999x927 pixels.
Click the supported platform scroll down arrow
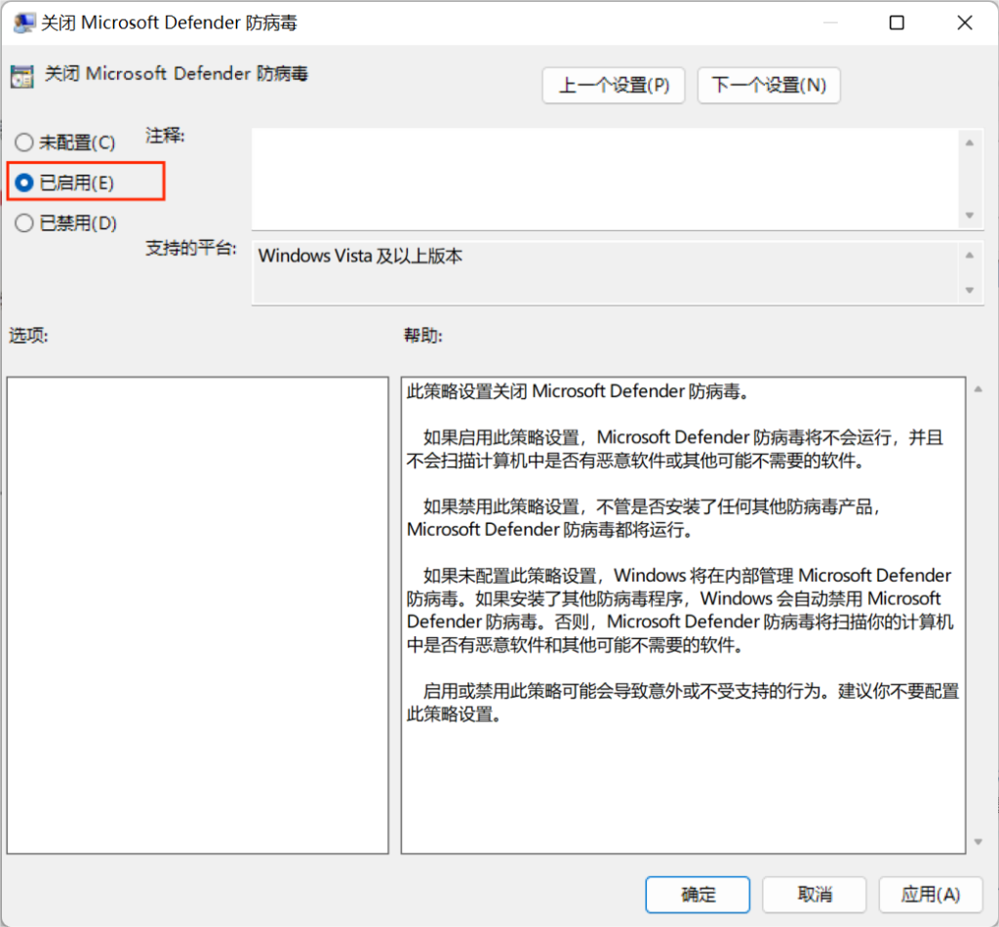pyautogui.click(x=970, y=290)
